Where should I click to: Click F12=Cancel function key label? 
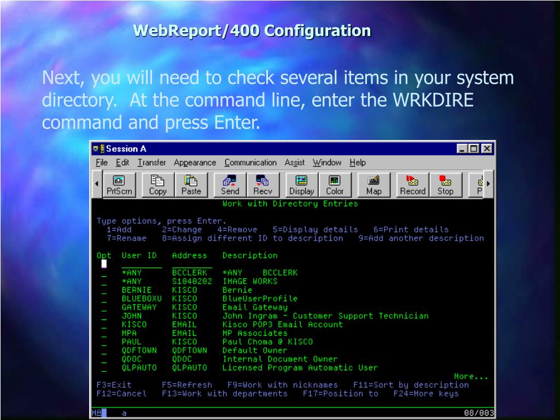[122, 394]
